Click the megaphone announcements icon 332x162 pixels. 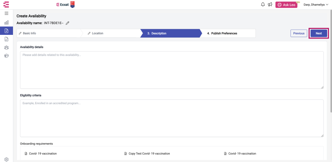[270, 5]
